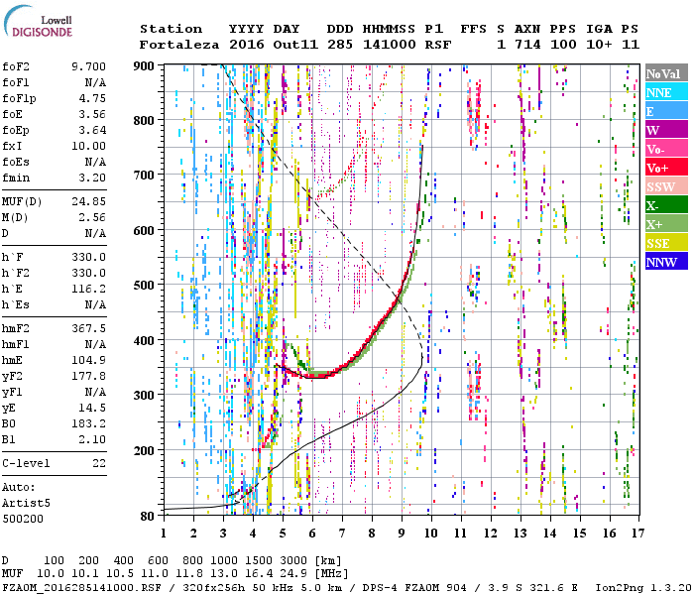Viewport: 694px width, 595px height.
Task: Select the No Val legend swatch
Action: click(x=666, y=73)
